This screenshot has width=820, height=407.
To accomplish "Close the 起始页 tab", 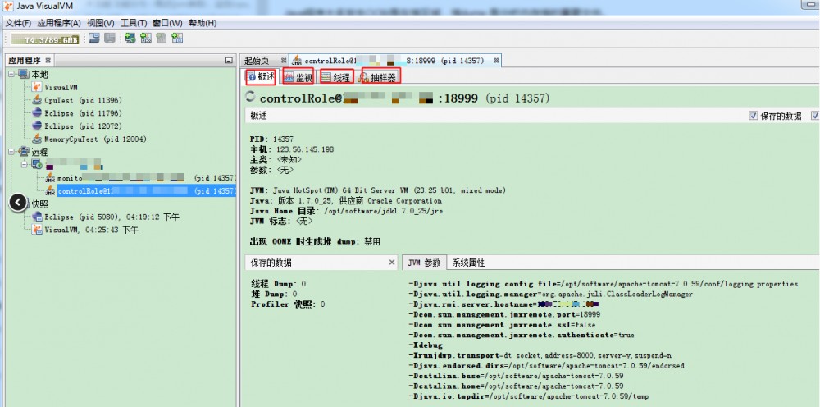I will click(x=284, y=61).
